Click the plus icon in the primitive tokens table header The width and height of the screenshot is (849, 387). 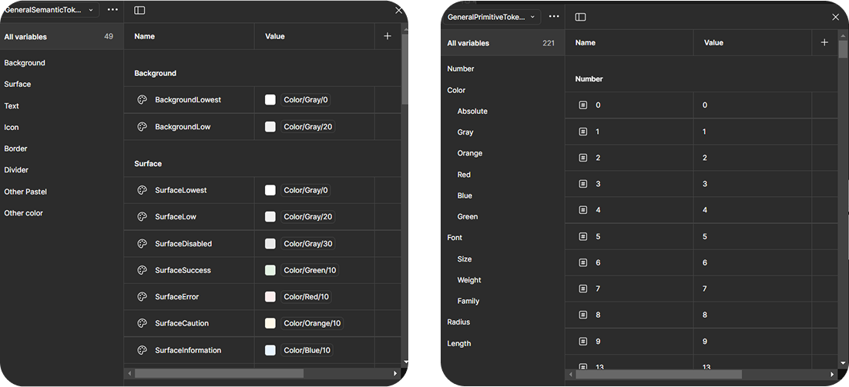824,42
